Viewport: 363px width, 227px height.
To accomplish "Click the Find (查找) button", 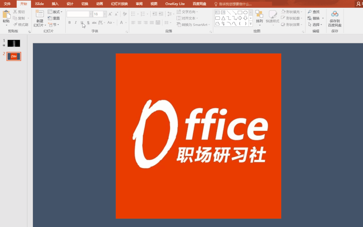I will (314, 12).
